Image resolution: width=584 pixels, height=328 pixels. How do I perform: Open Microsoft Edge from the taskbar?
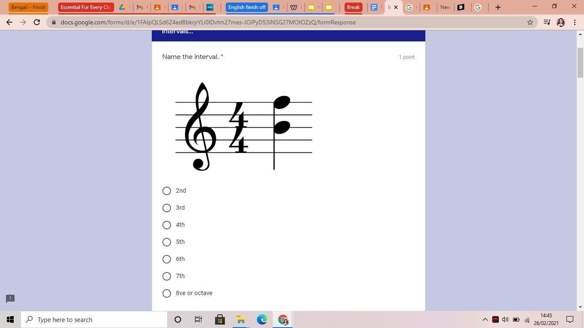(x=262, y=319)
